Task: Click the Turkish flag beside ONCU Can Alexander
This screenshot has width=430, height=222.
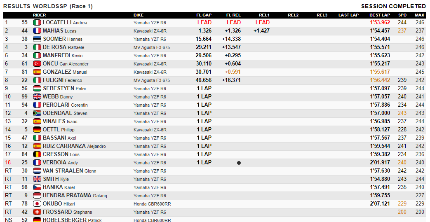Action: (x=37, y=63)
